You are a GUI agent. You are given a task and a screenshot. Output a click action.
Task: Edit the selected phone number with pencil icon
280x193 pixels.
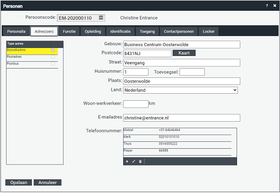pyautogui.click(x=133, y=161)
